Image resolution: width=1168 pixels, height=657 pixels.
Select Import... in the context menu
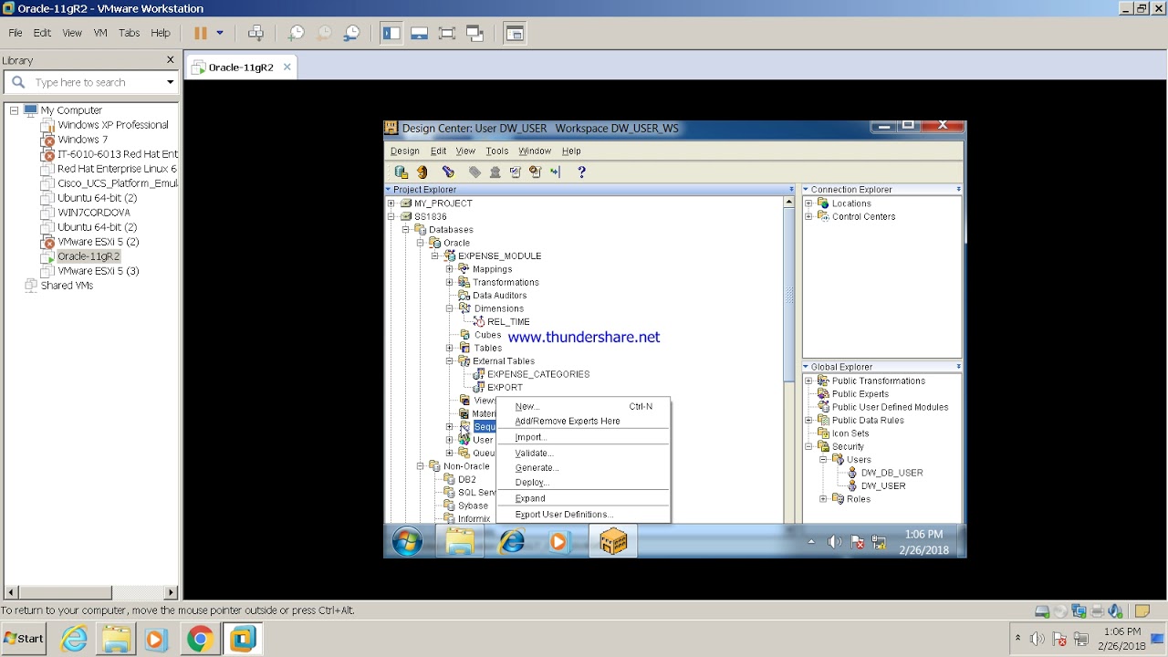[529, 437]
